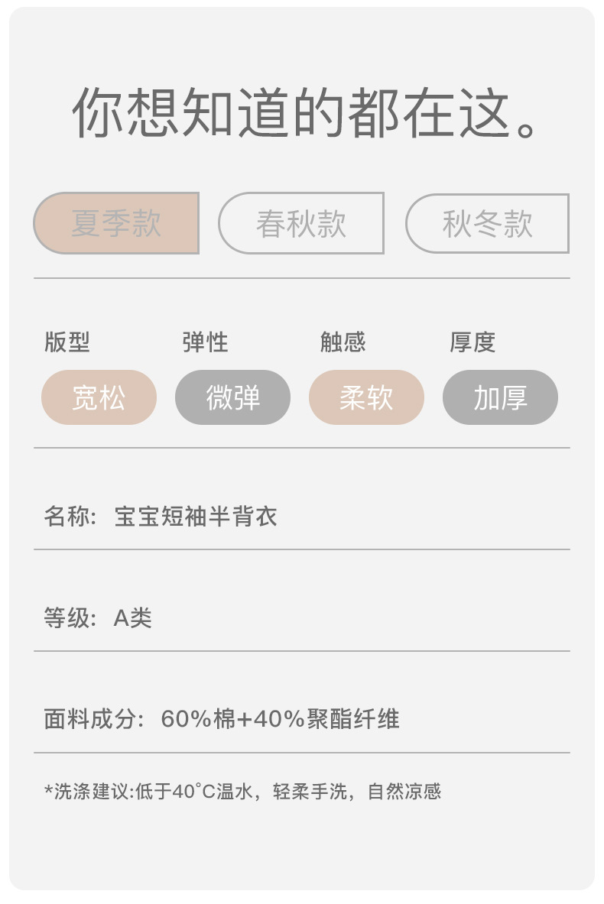
Task: Click the 名称 field label
Action: tap(69, 517)
